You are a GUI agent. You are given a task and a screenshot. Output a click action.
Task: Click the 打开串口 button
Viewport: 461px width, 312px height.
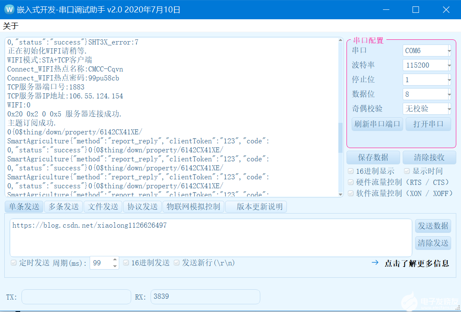tap(428, 124)
